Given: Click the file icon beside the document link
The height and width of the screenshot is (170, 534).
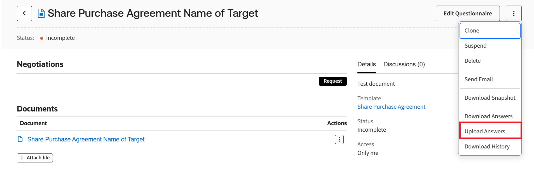Looking at the screenshot, I should point(20,139).
